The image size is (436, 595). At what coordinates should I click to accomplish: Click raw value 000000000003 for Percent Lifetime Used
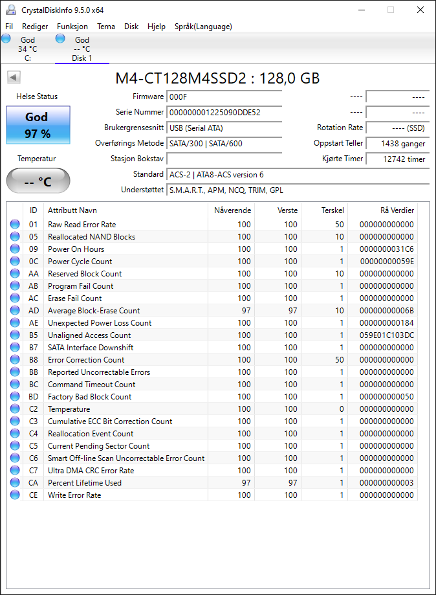tap(387, 483)
